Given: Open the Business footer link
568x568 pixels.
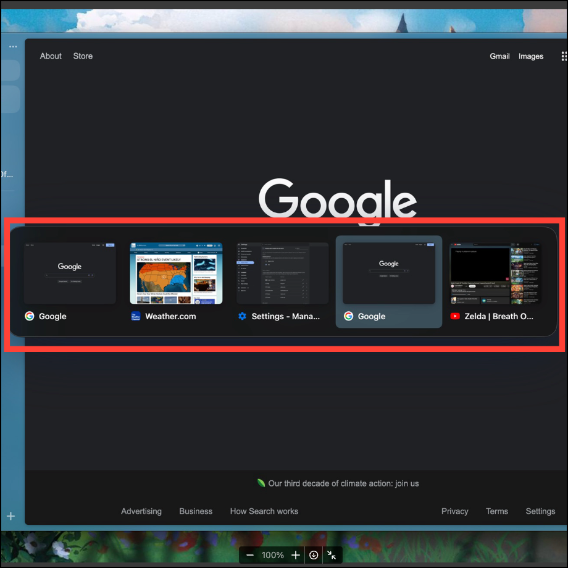Looking at the screenshot, I should (196, 511).
